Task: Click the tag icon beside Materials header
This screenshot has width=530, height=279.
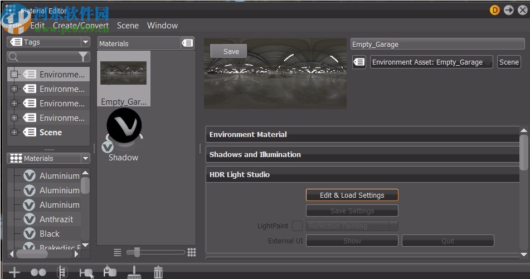Action: [x=188, y=43]
